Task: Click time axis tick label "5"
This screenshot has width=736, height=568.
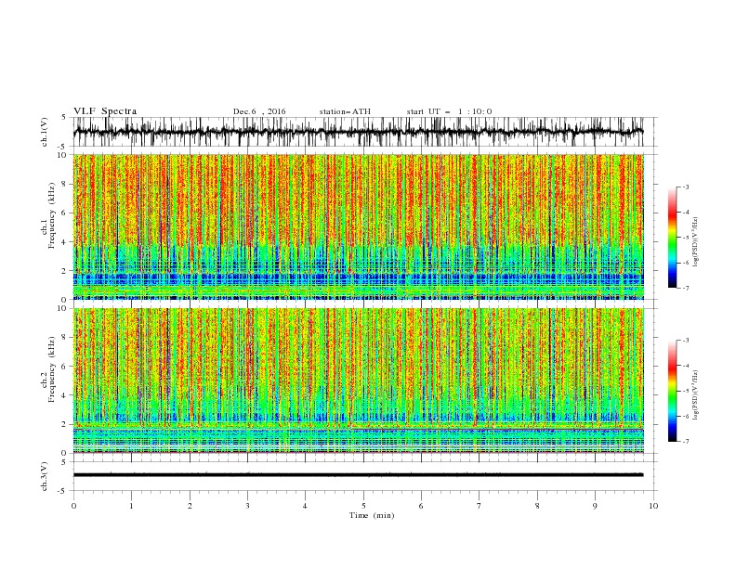Action: click(x=363, y=506)
